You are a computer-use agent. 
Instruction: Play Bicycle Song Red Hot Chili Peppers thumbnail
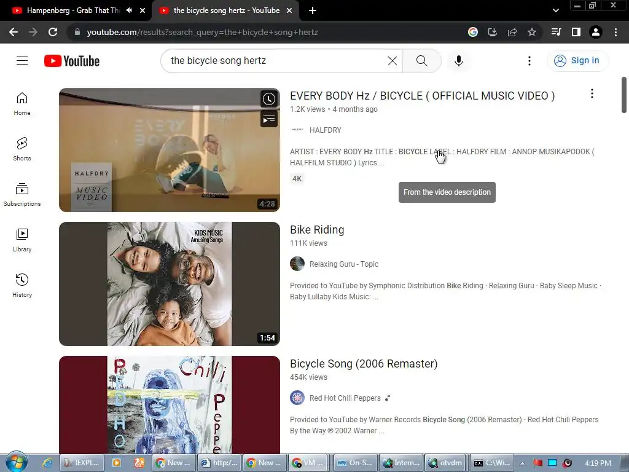point(170,404)
